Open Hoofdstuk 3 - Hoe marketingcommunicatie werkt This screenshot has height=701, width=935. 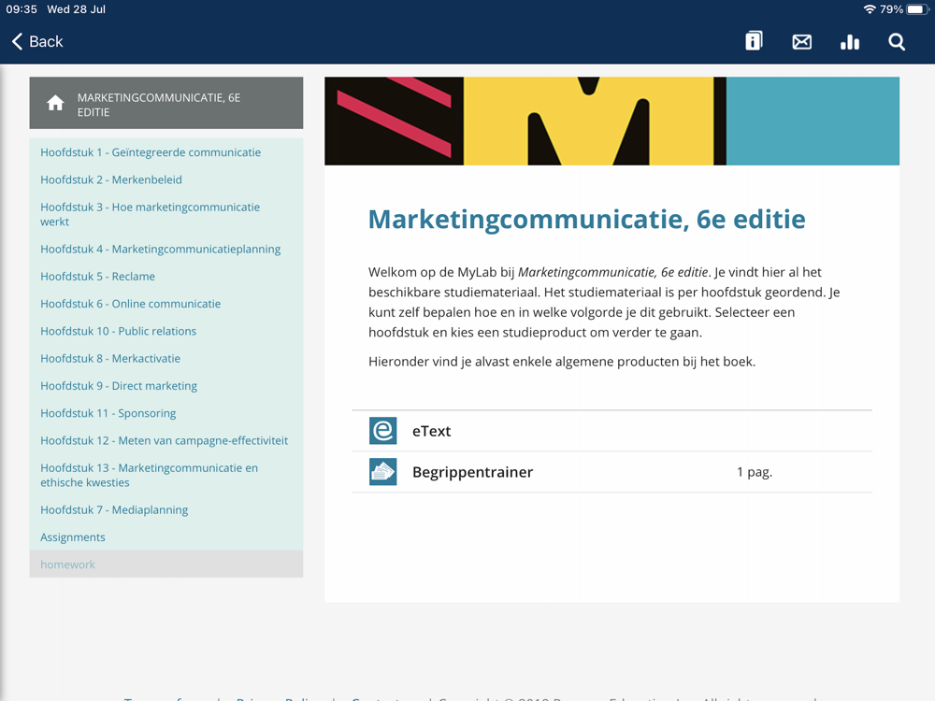click(x=151, y=214)
